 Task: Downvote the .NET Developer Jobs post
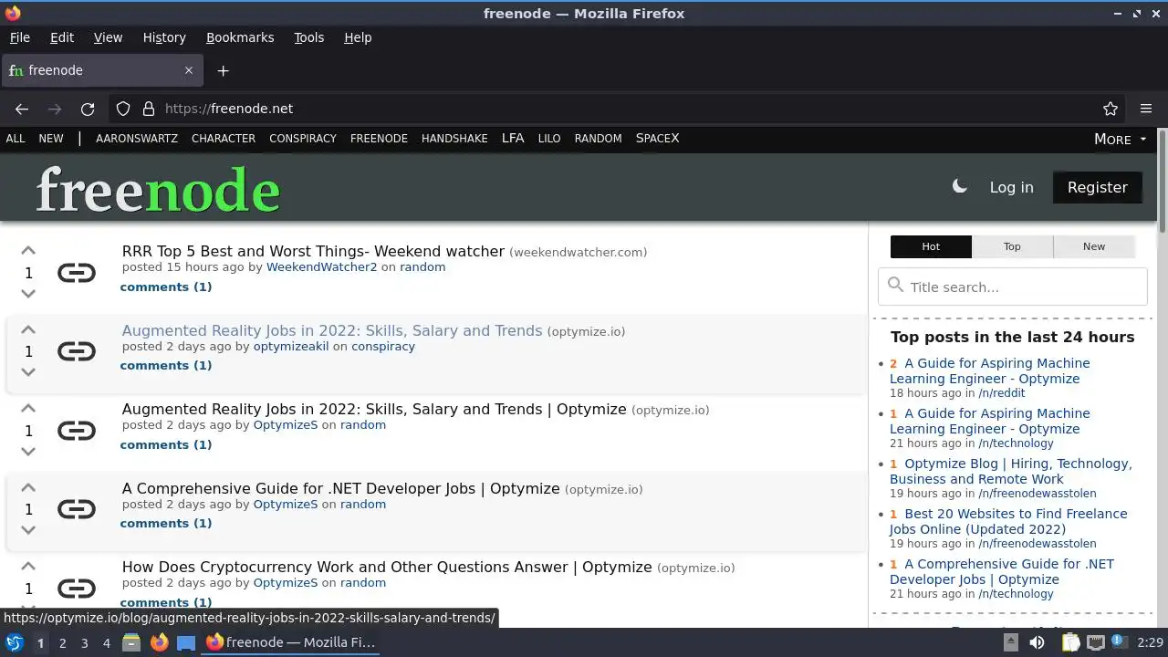[x=28, y=530]
